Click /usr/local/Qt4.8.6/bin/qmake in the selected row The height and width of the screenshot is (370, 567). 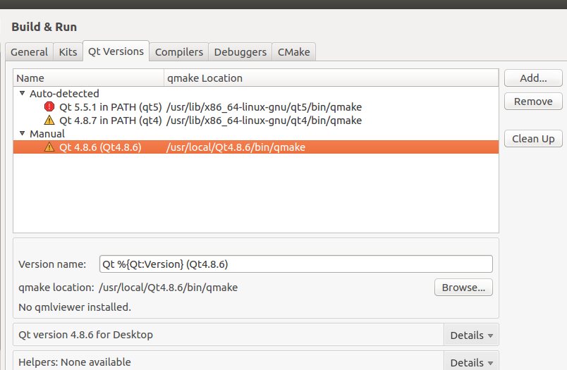(236, 147)
